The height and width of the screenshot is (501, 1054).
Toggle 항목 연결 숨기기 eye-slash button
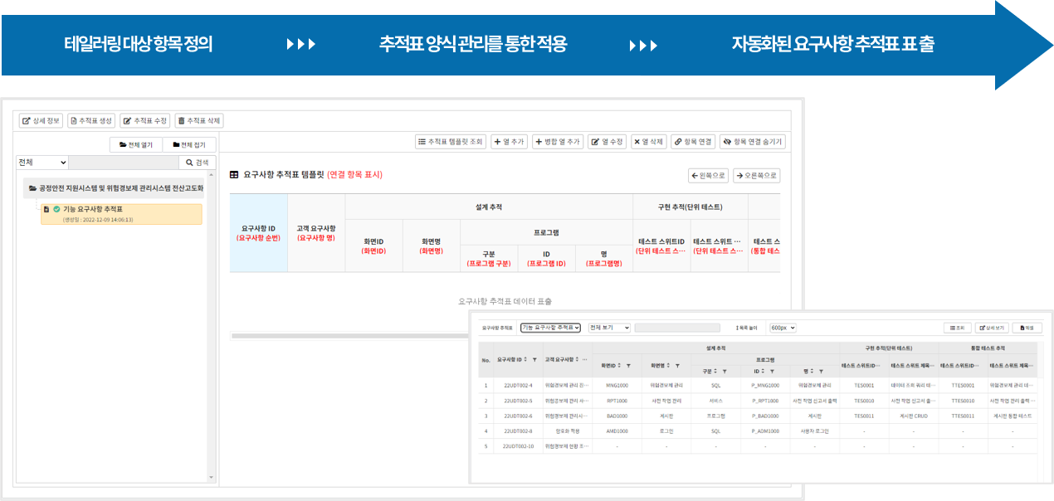(x=752, y=142)
